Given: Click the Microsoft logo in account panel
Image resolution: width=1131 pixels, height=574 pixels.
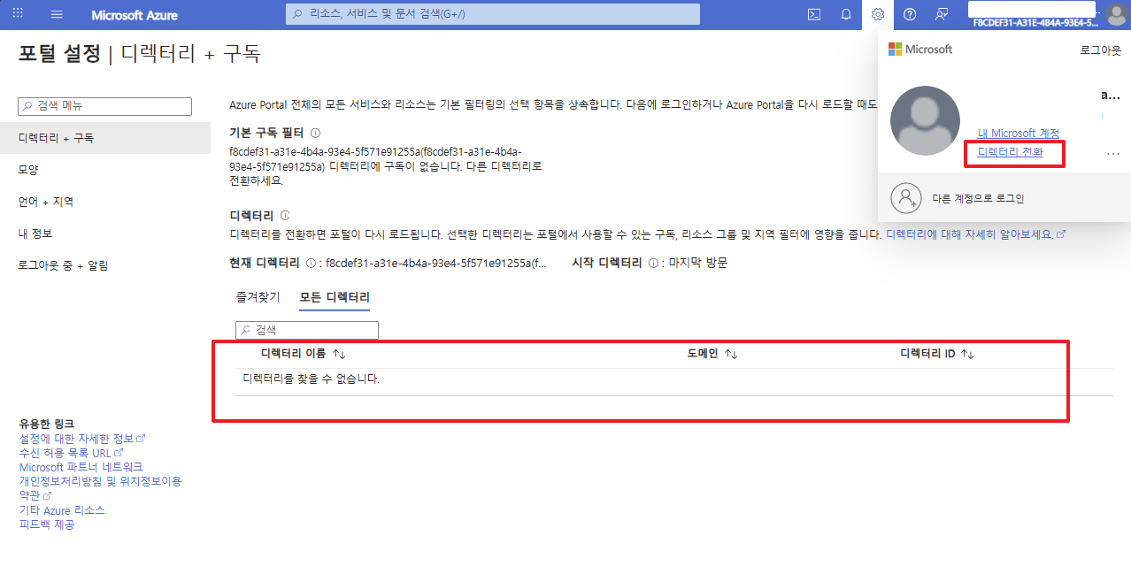Looking at the screenshot, I should coord(920,50).
